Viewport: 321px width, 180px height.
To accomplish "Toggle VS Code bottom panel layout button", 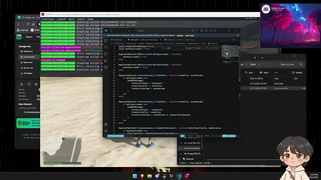I will tap(211, 30).
